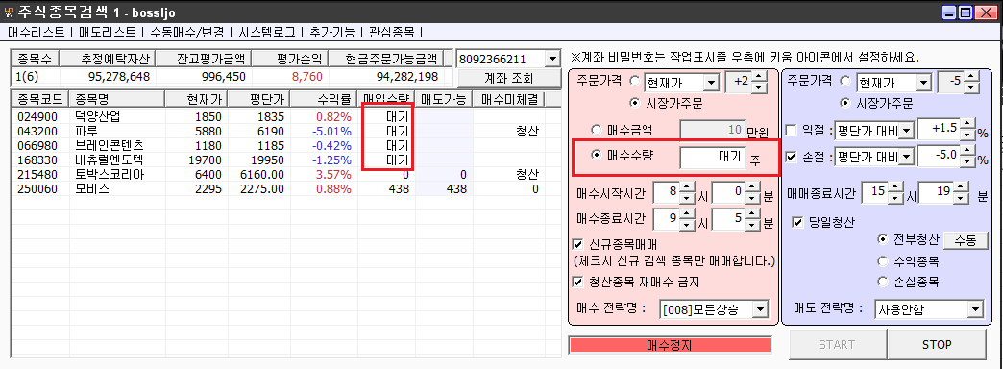This screenshot has height=369, width=1003.
Task: Expand the account number 8092366211 dropdown
Action: (552, 60)
